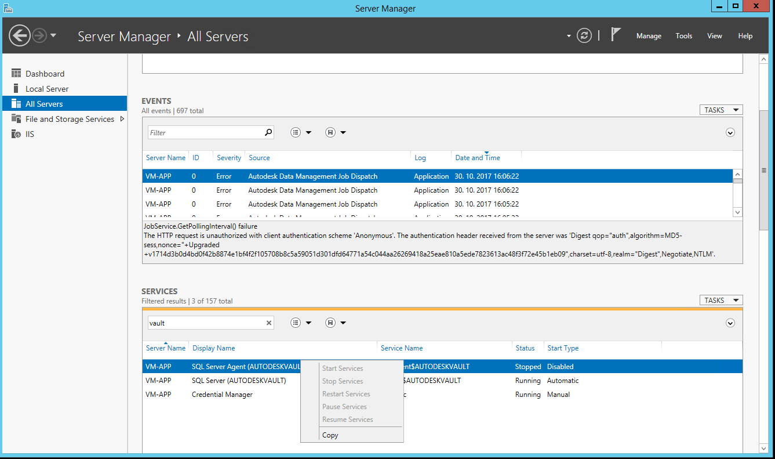This screenshot has height=459, width=775.
Task: Click the File and Storage Services icon
Action: tap(16, 119)
